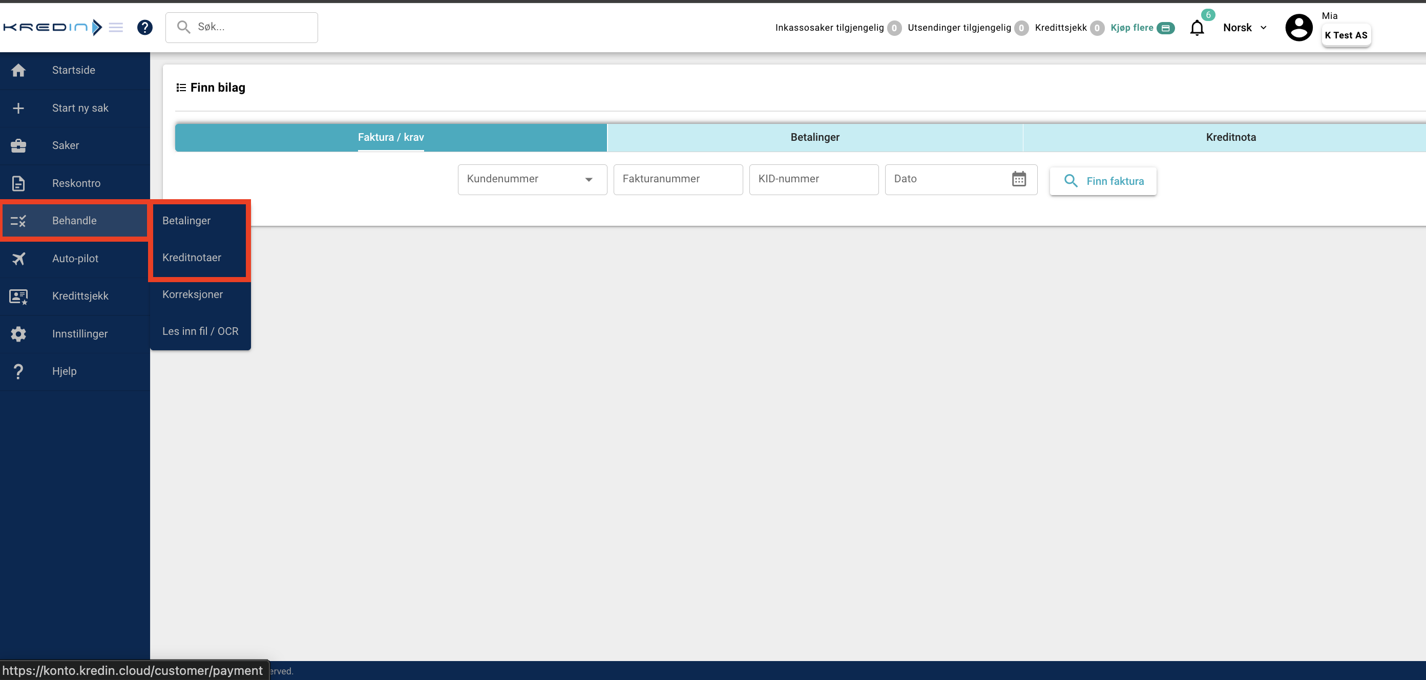1426x680 pixels.
Task: Click the Startside home icon
Action: (x=18, y=70)
